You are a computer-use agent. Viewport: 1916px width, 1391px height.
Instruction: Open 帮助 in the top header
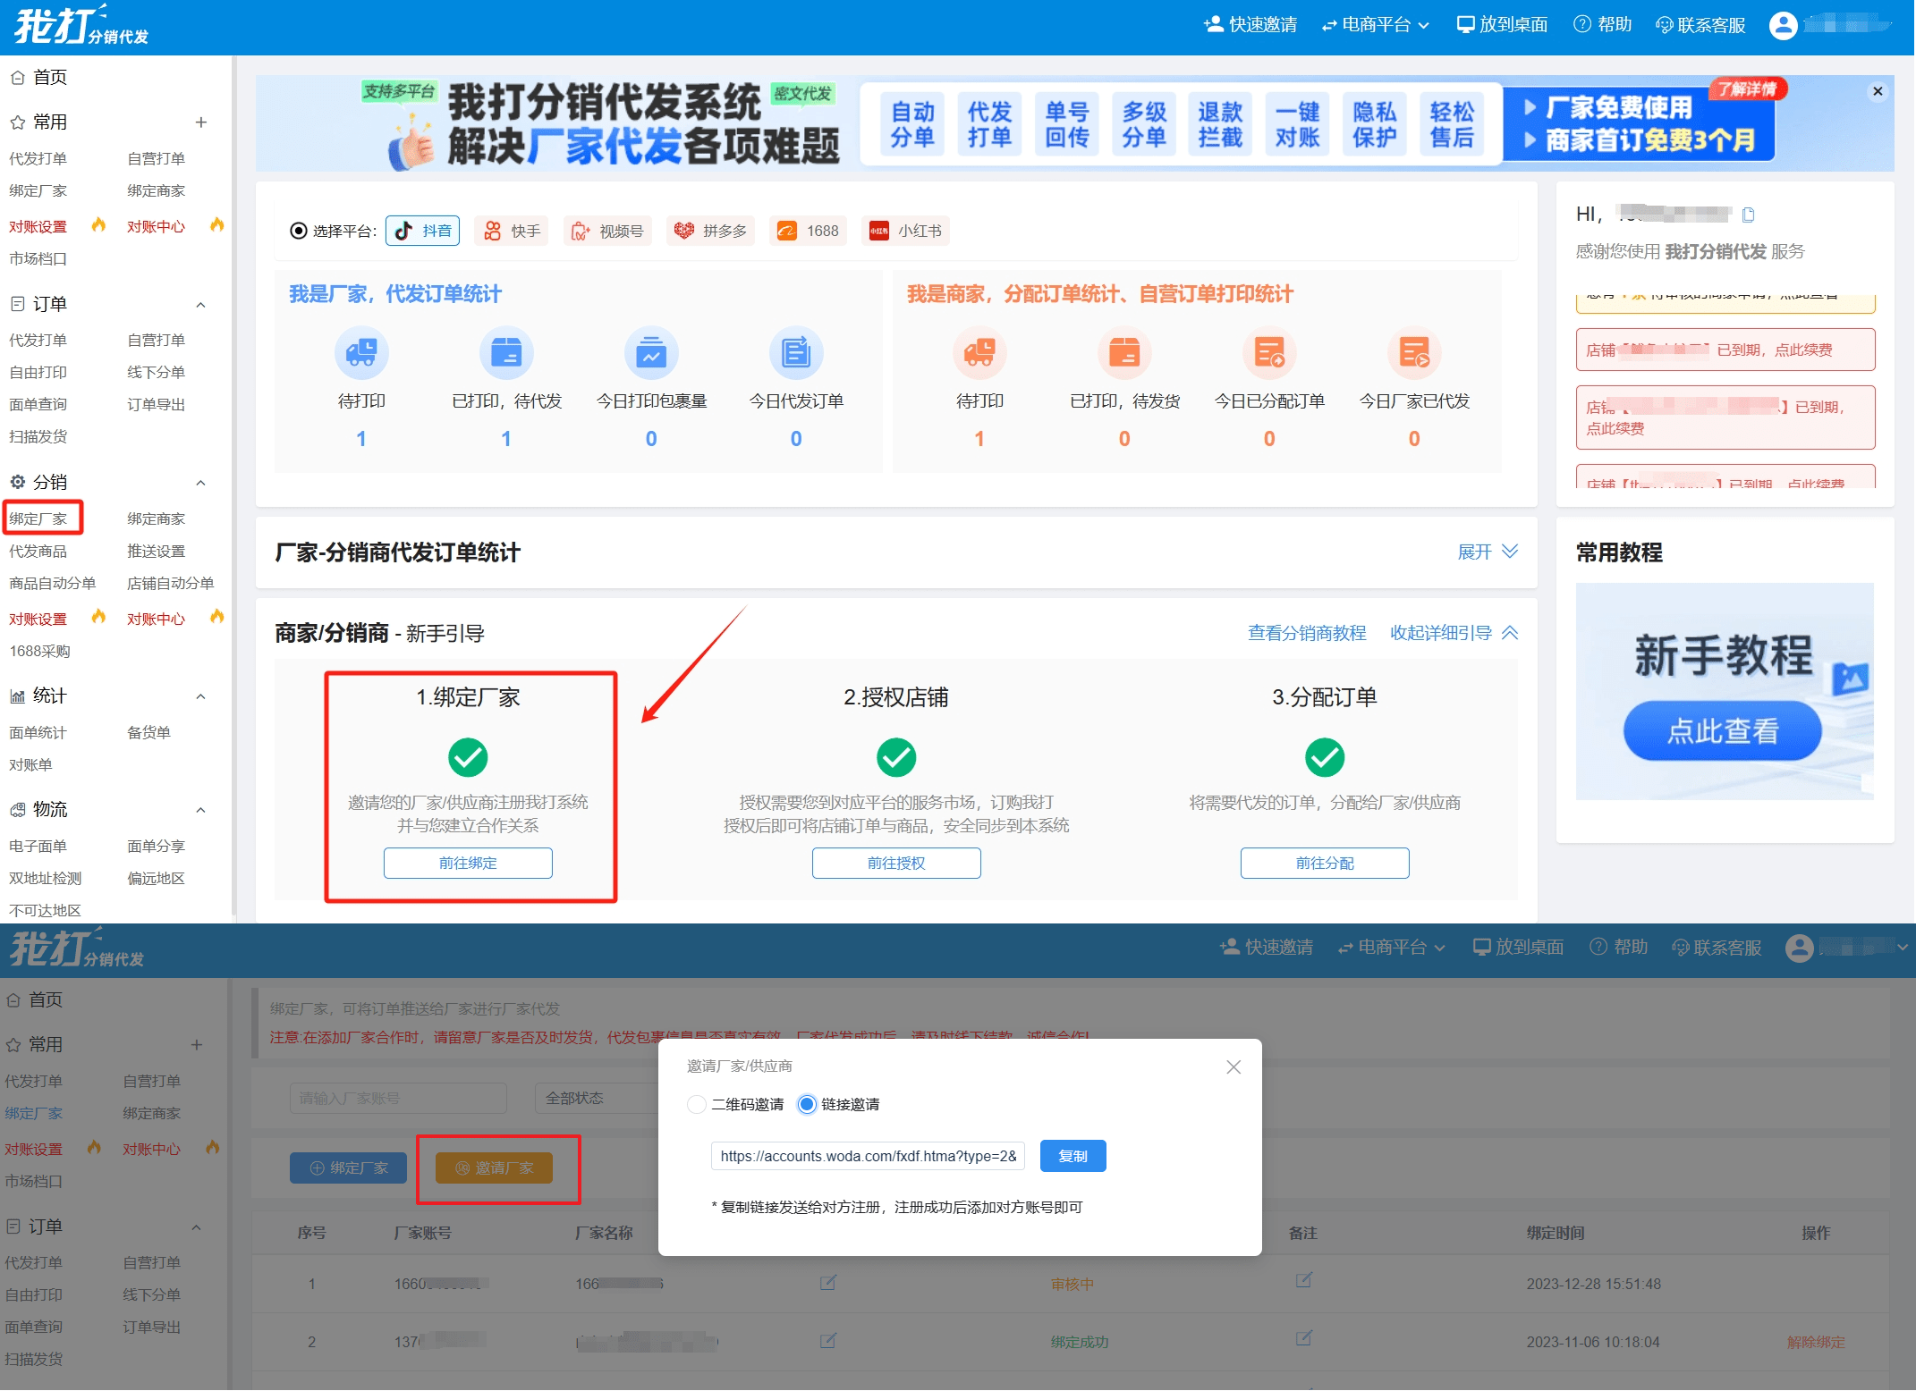(x=1602, y=25)
